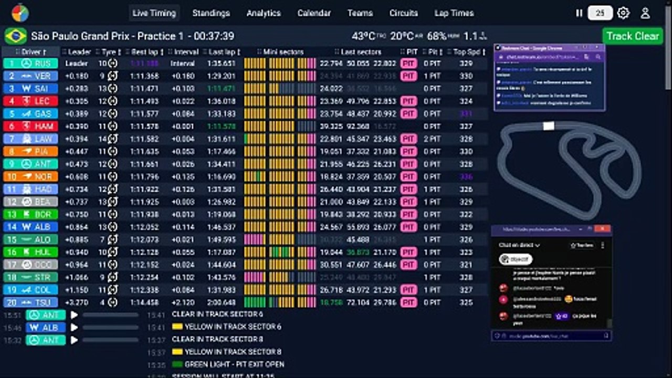This screenshot has height=378, width=672.
Task: Click the tyre compound icon in RUS row
Action: 112,64
